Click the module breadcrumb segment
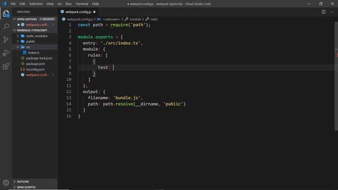The image size is (338, 190). [135, 19]
